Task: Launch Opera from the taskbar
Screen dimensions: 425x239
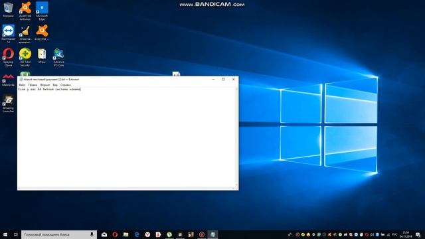Action: tap(115, 234)
